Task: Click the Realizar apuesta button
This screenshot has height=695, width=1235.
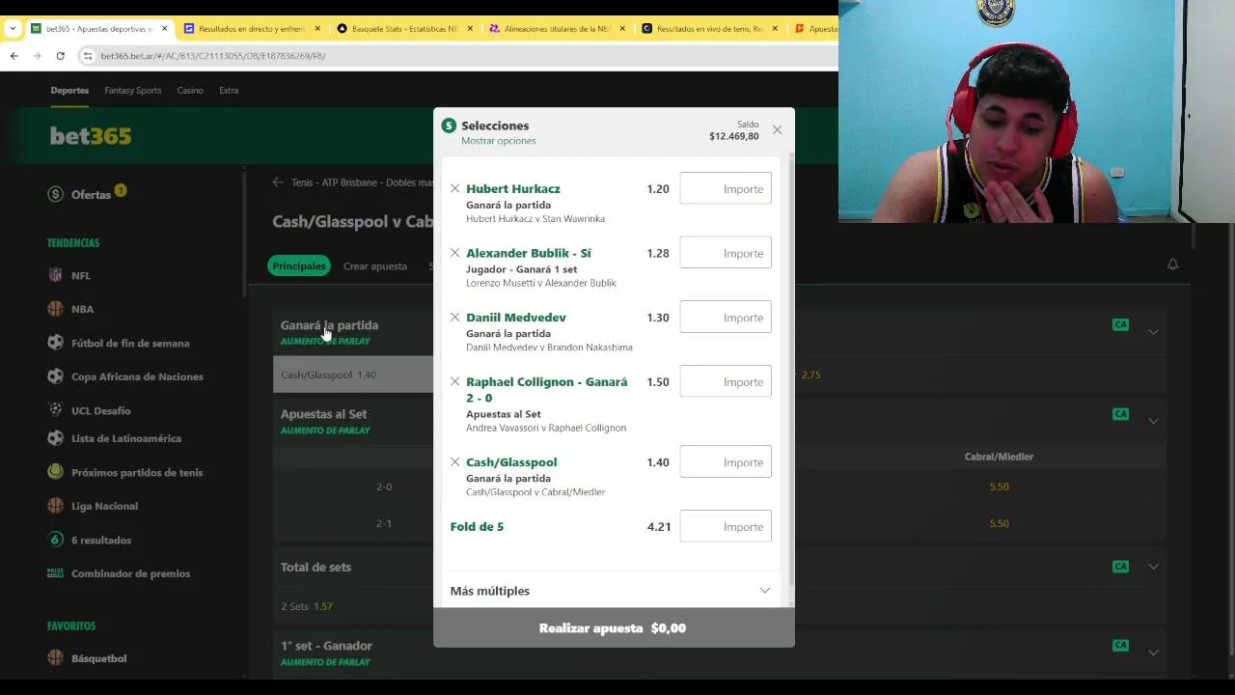Action: tap(614, 627)
